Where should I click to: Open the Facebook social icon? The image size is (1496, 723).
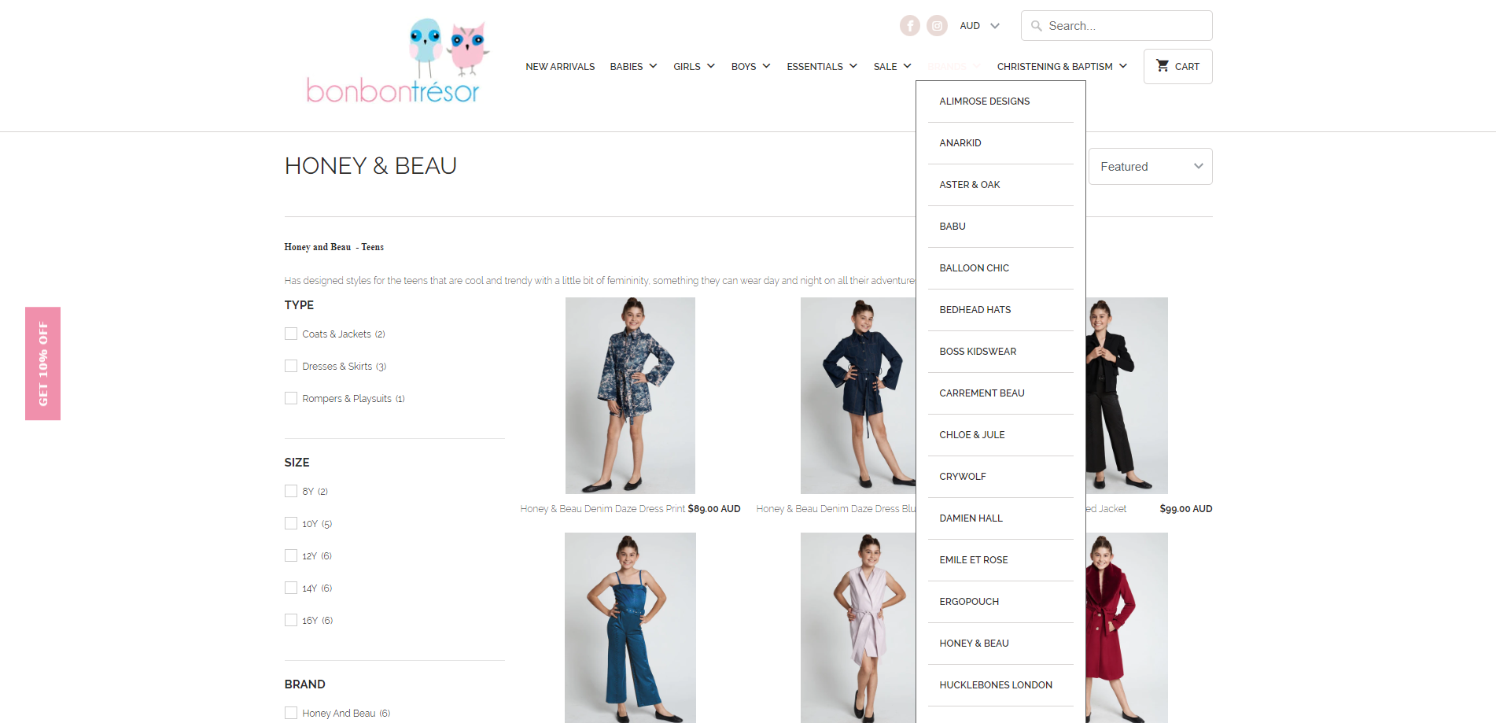click(x=909, y=26)
